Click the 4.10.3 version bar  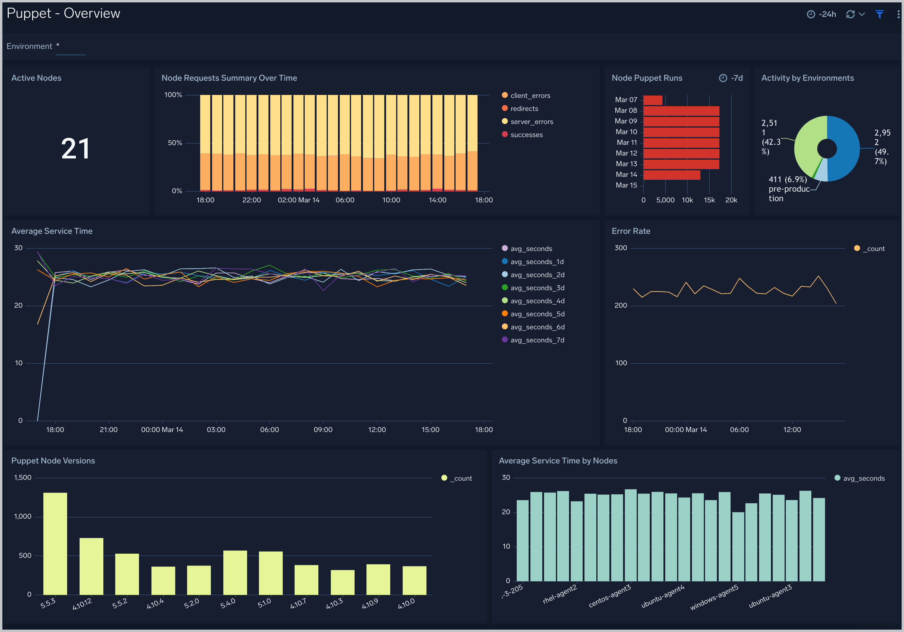[342, 582]
